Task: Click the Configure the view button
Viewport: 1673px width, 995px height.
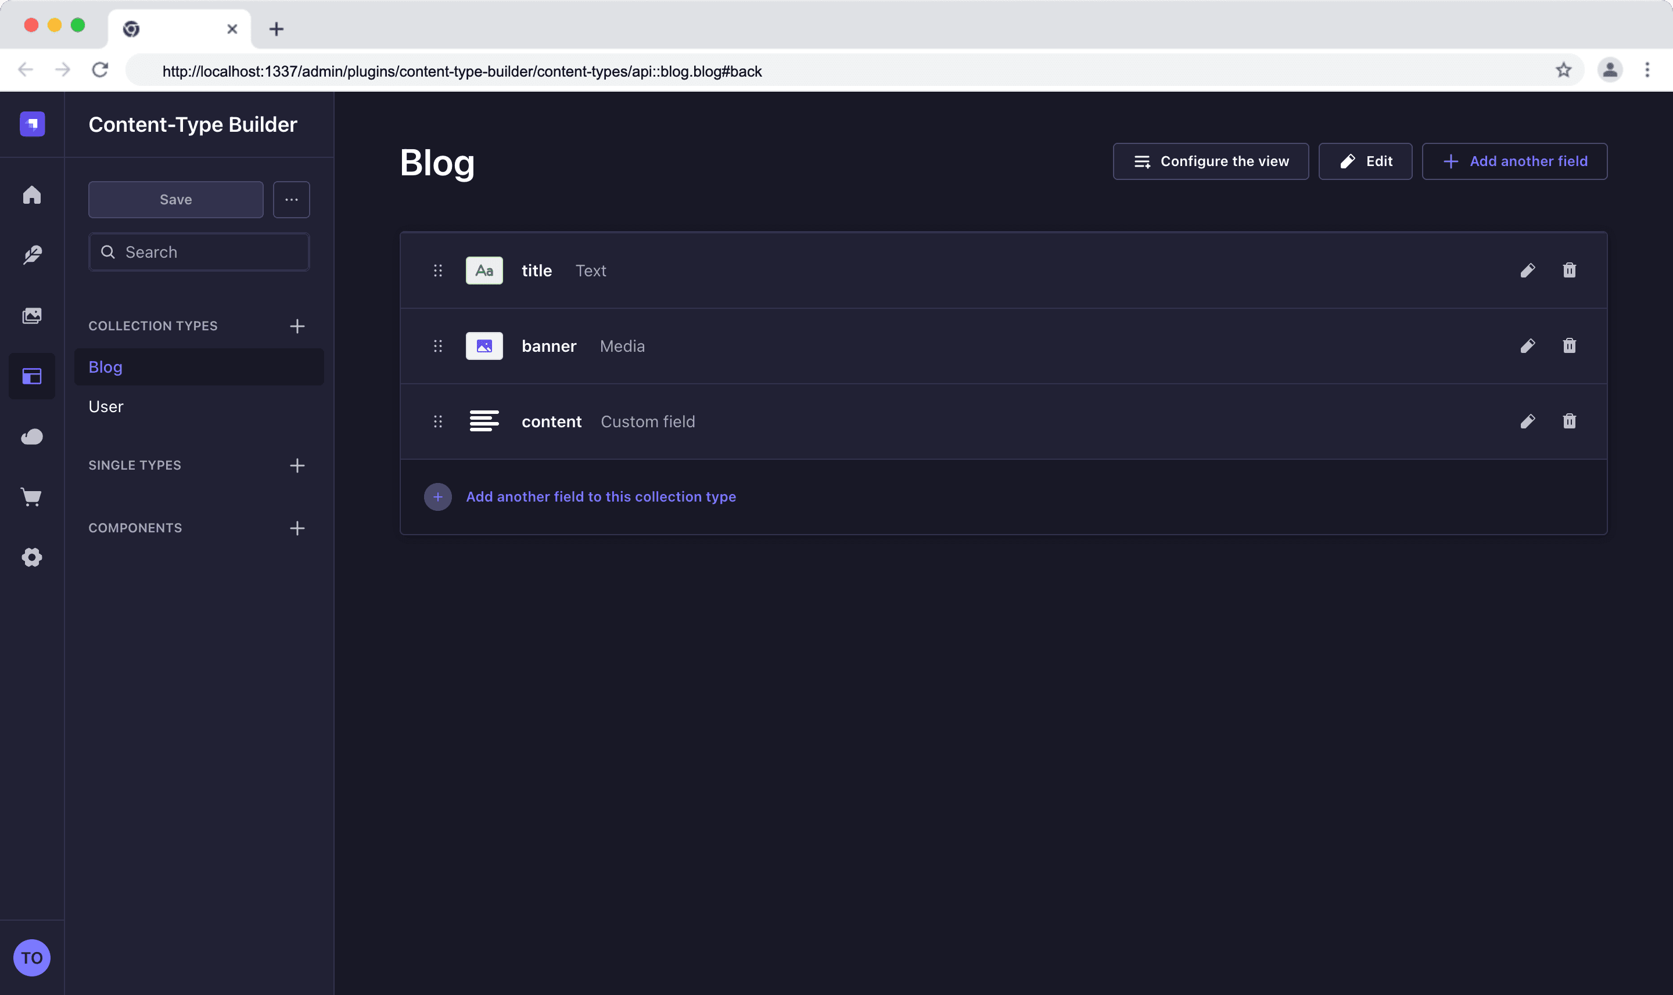Action: (1210, 161)
